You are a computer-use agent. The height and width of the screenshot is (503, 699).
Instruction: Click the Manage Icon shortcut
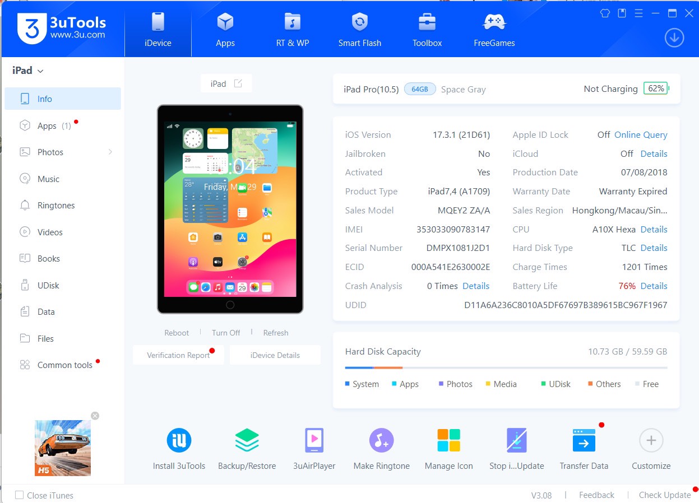448,441
